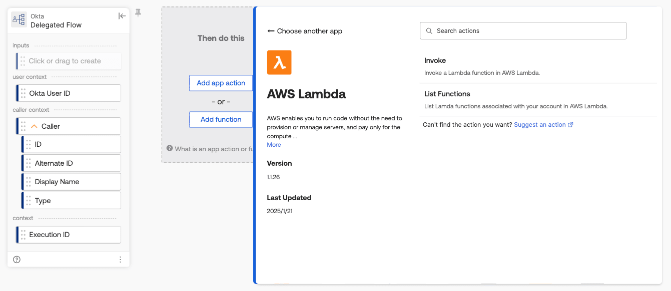Go back via Choose another app
This screenshot has height=291, width=671.
click(305, 31)
